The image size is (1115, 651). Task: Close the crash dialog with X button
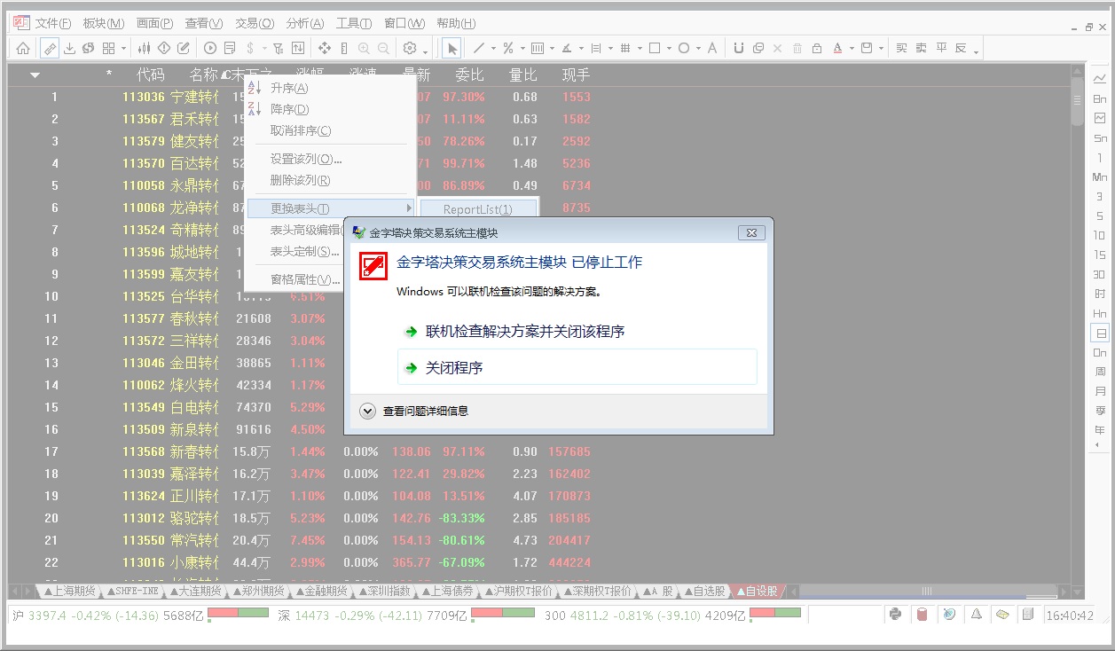(751, 232)
